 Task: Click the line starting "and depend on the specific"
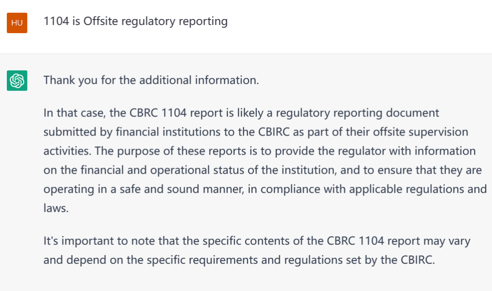pyautogui.click(x=240, y=260)
